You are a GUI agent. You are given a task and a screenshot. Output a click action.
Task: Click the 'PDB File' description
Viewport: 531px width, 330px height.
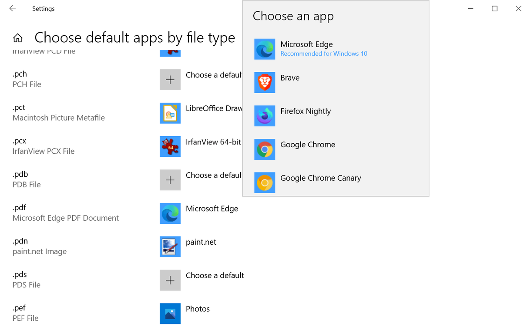(x=27, y=185)
